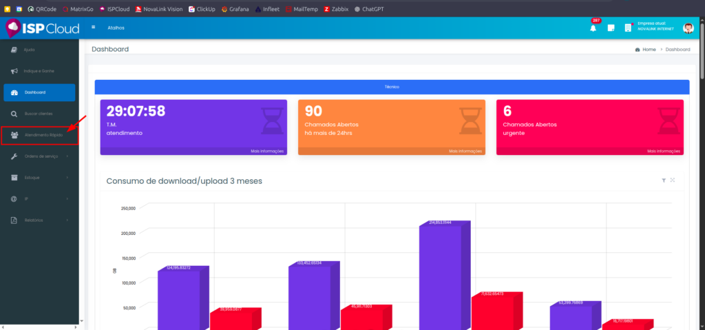Click the chart filter funnel icon

click(x=664, y=181)
